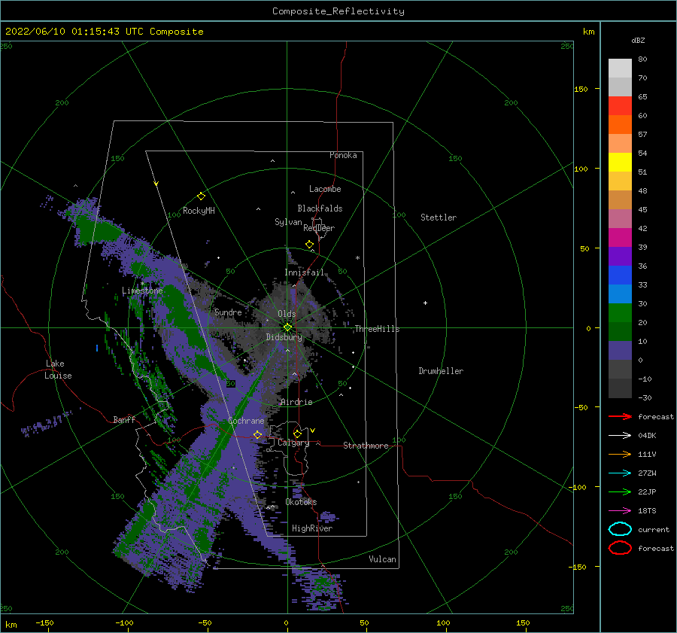Click the orange 111V arrow icon

pyautogui.click(x=620, y=454)
